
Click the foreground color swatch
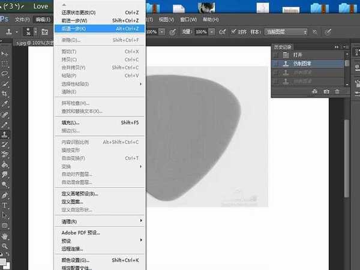pos(2,262)
